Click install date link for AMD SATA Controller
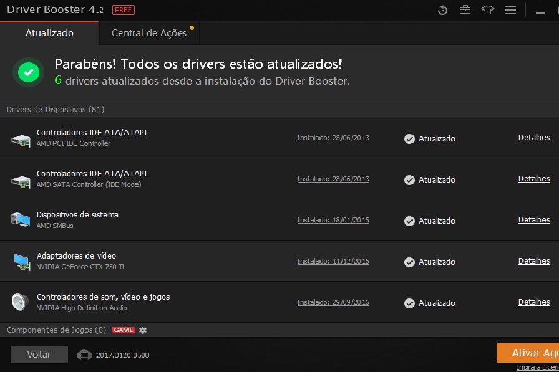This screenshot has width=559, height=372. (x=333, y=179)
